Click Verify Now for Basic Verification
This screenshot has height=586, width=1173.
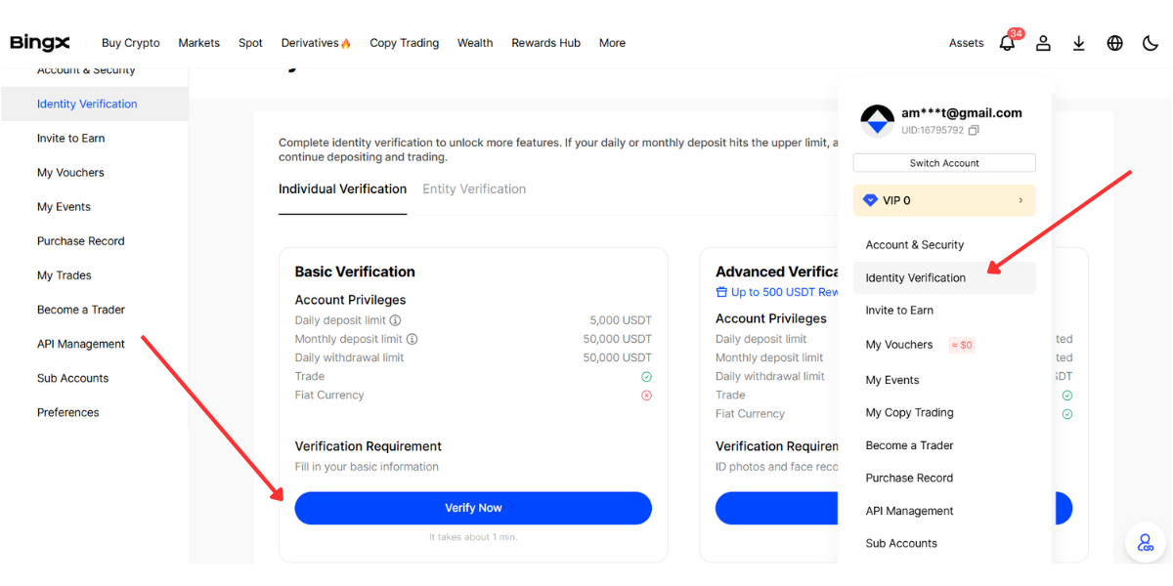coord(473,508)
